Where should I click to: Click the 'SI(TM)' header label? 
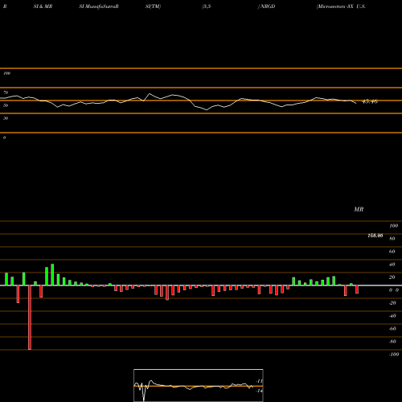pyautogui.click(x=153, y=6)
